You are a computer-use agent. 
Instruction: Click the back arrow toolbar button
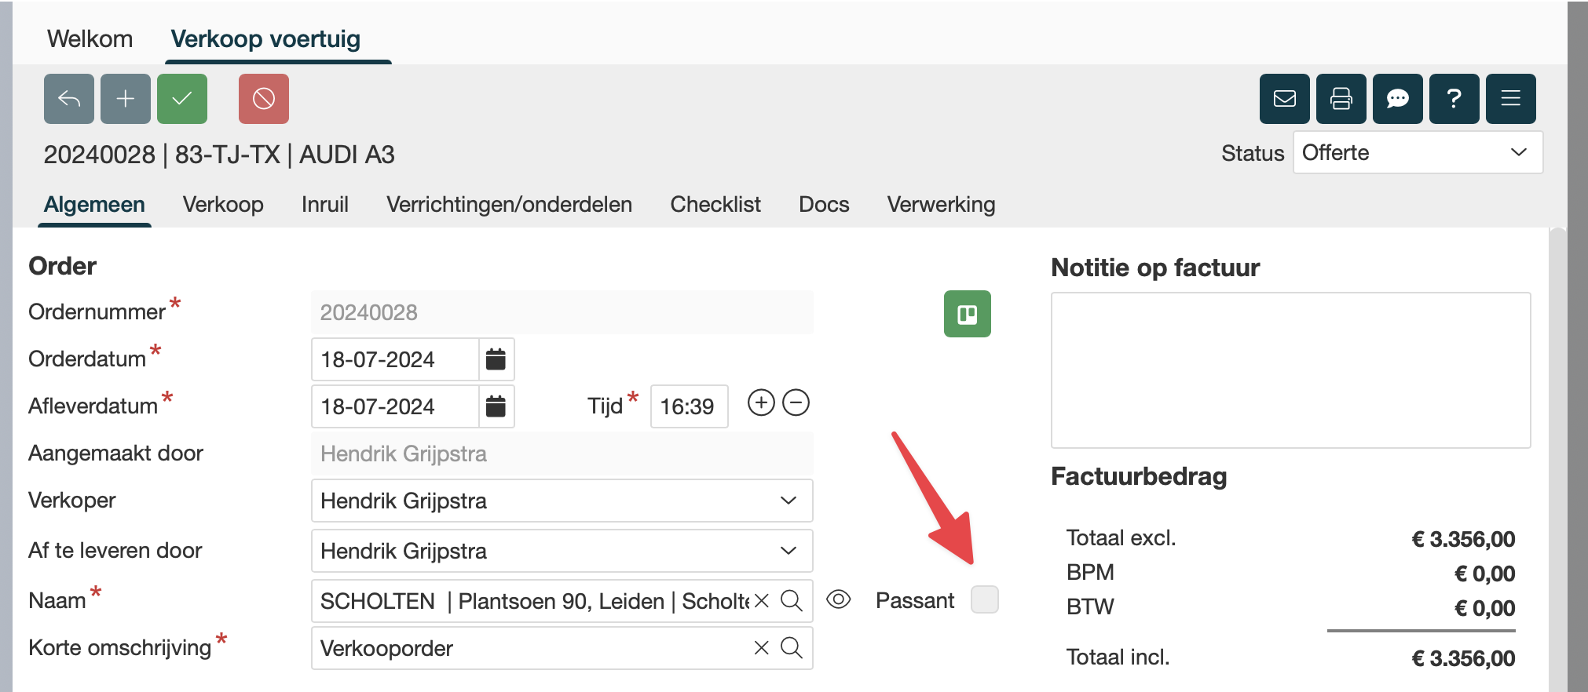69,99
